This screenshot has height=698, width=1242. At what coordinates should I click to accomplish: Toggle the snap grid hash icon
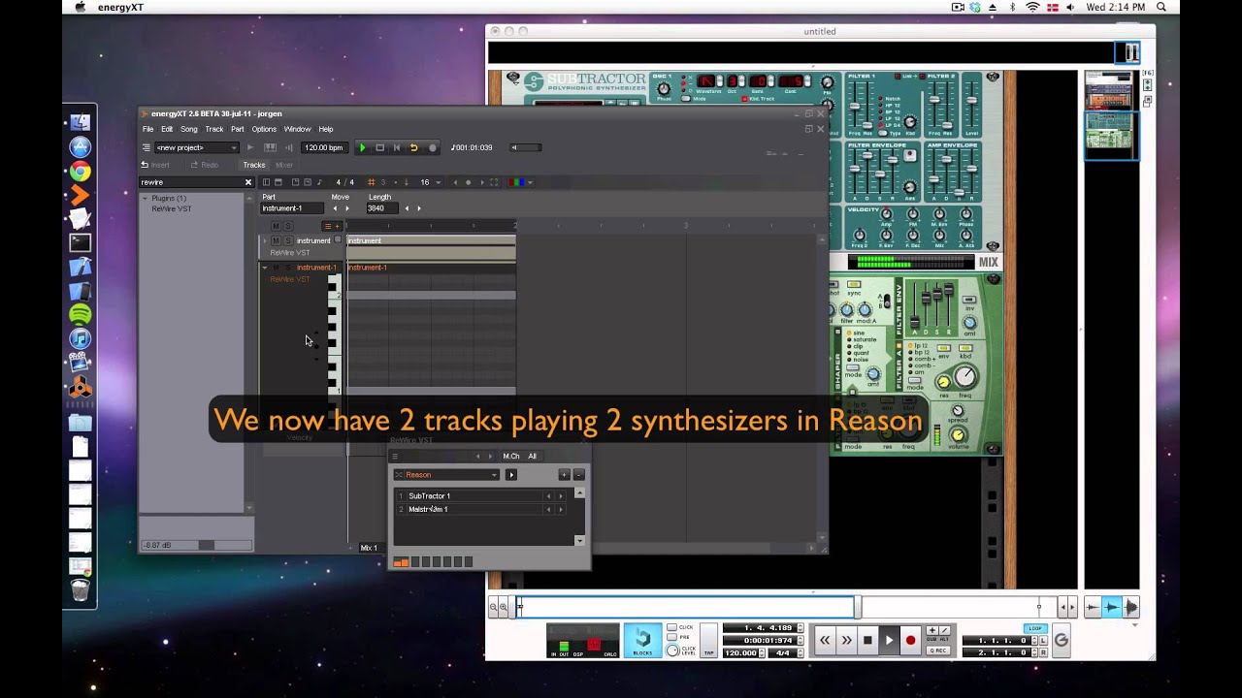371,182
